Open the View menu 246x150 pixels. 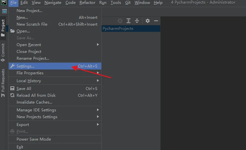(x=36, y=3)
